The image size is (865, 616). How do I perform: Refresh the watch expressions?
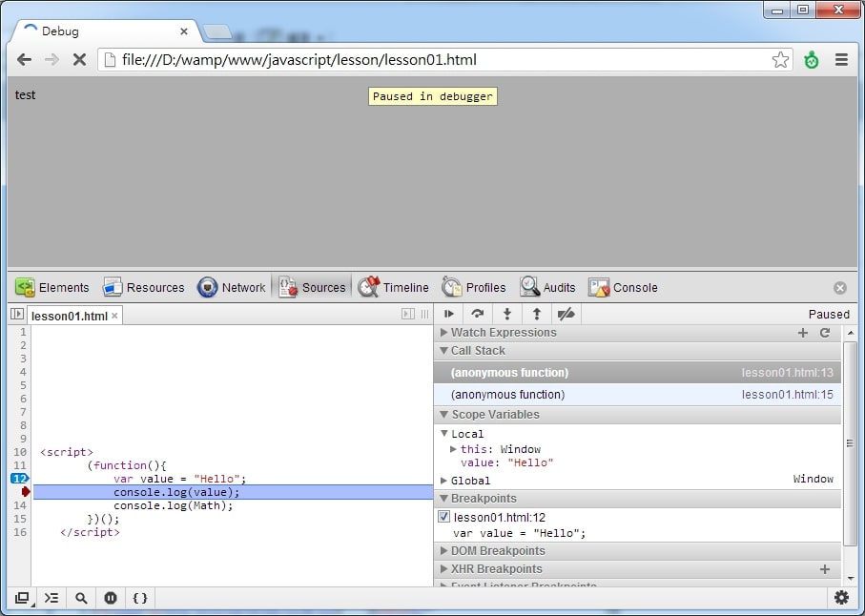[825, 333]
